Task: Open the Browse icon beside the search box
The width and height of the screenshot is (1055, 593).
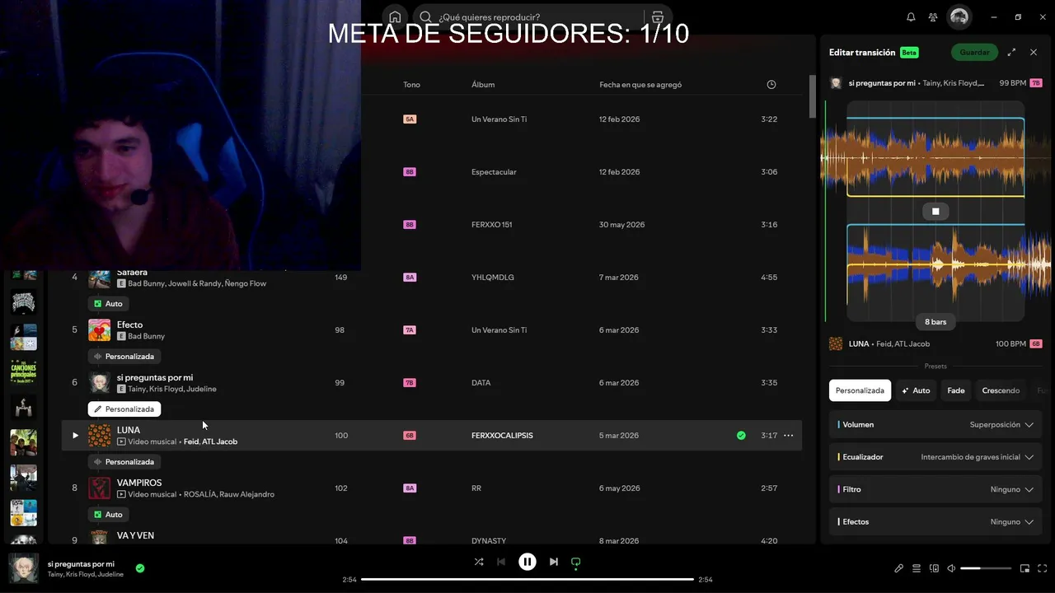Action: (658, 17)
